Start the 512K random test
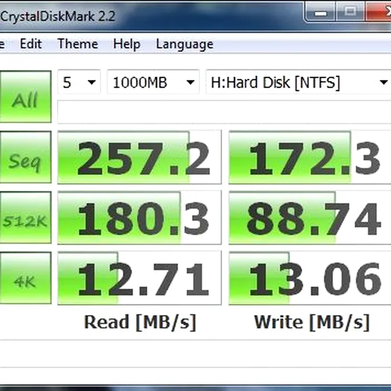Image resolution: width=391 pixels, height=391 pixels. (26, 217)
